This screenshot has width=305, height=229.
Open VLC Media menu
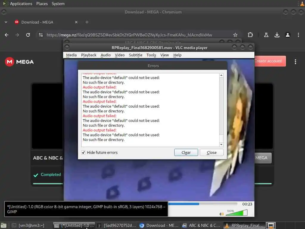71,55
